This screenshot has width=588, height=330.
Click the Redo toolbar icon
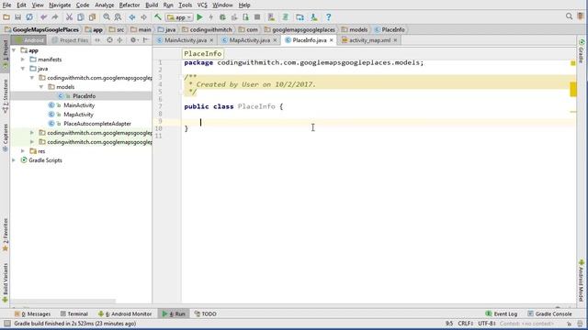tap(55, 17)
